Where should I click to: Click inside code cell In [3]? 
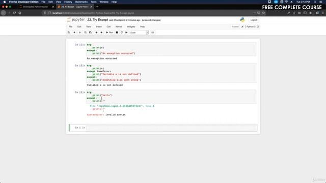(x=171, y=97)
